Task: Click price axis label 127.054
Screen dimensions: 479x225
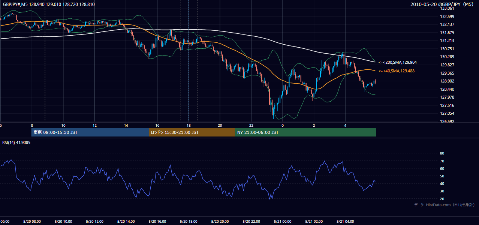Action: [x=447, y=113]
